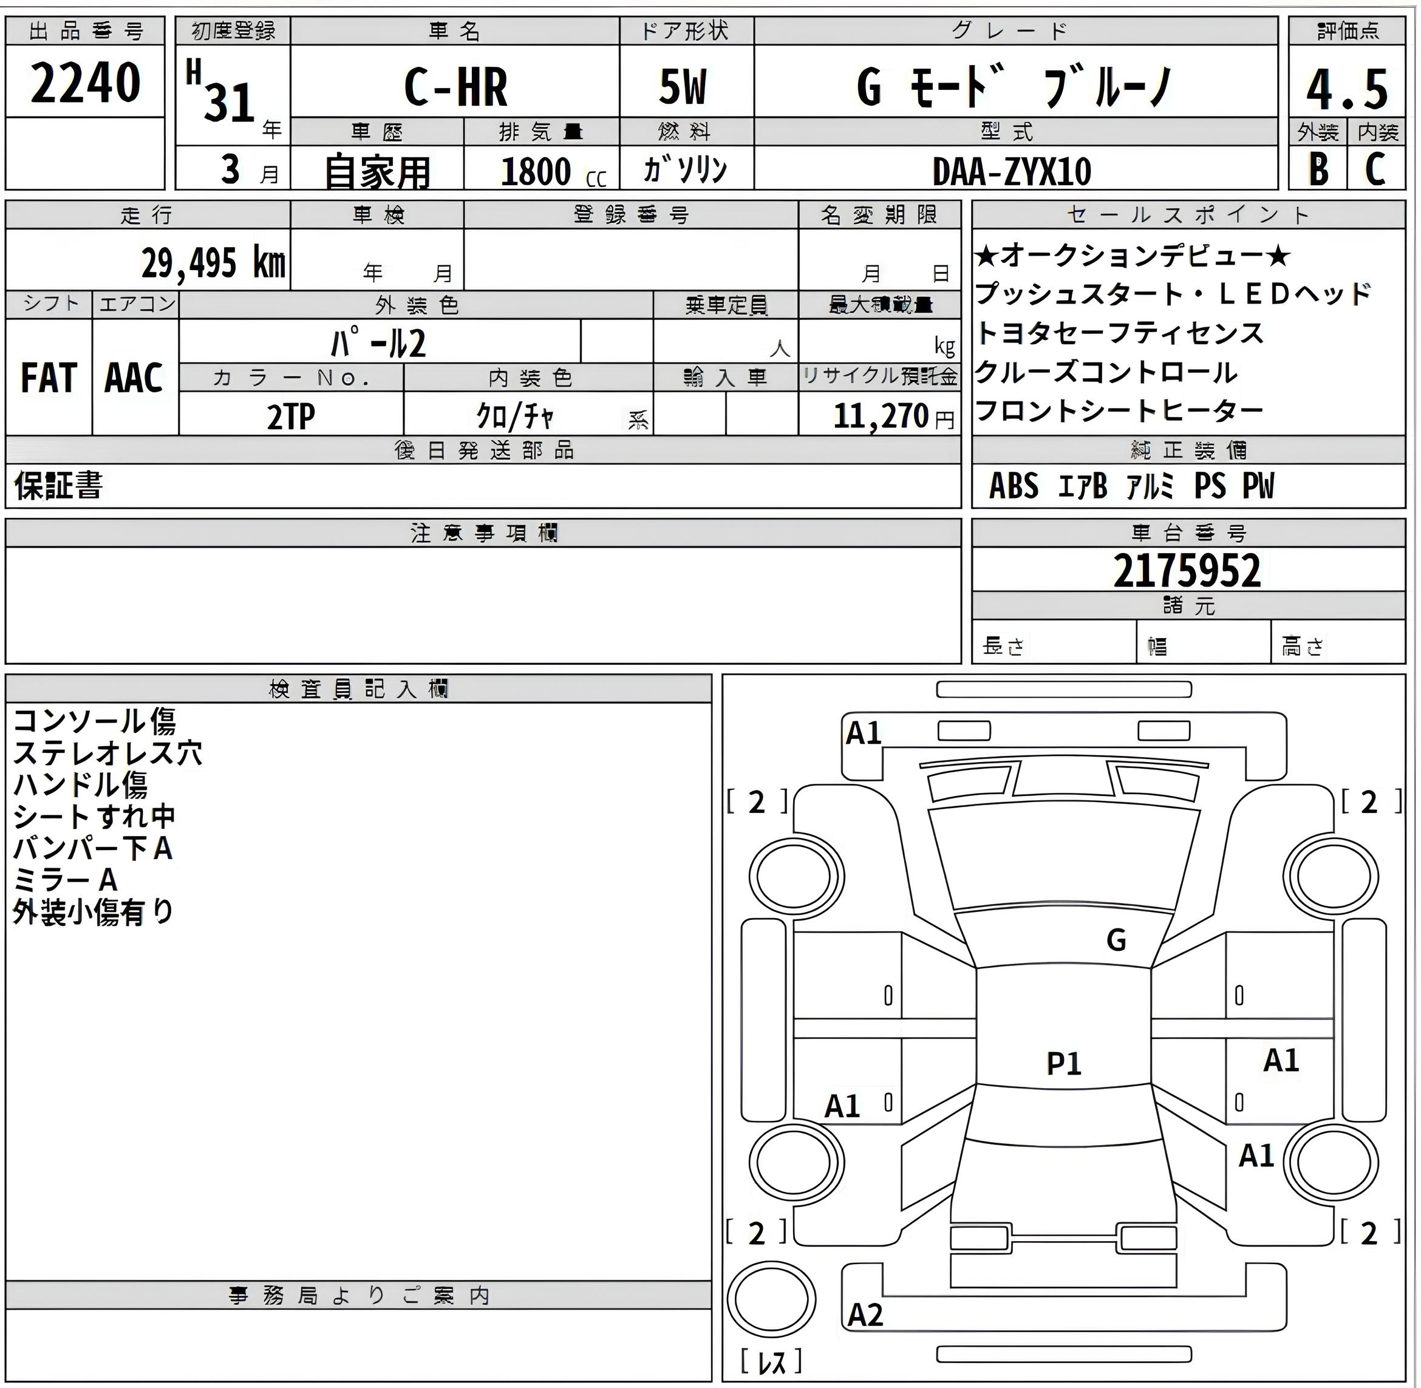Screen dimensions: 1421x1388
Task: Click grade text G モード ブルーノ
Action: 1015,87
